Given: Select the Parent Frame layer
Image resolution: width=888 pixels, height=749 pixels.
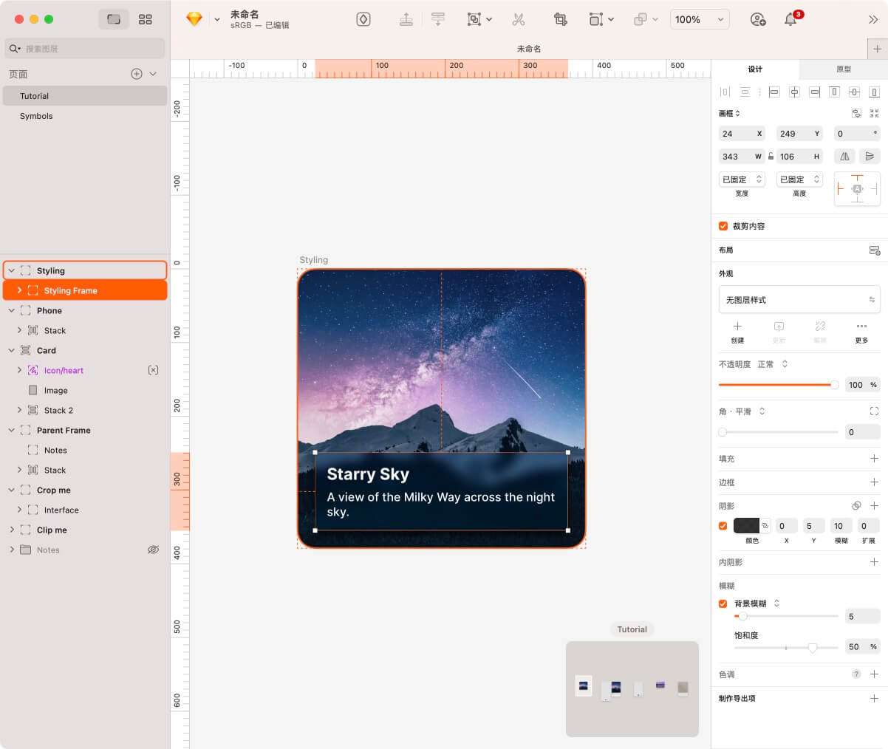Looking at the screenshot, I should point(85,430).
